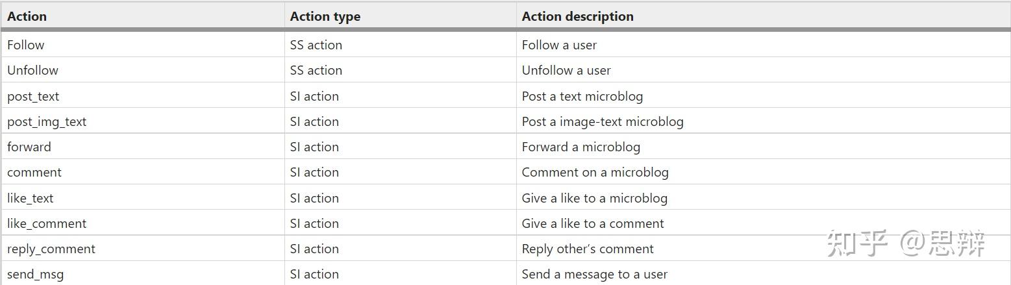This screenshot has width=1011, height=285.
Task: Select the Unfollow action cell
Action: [x=142, y=70]
